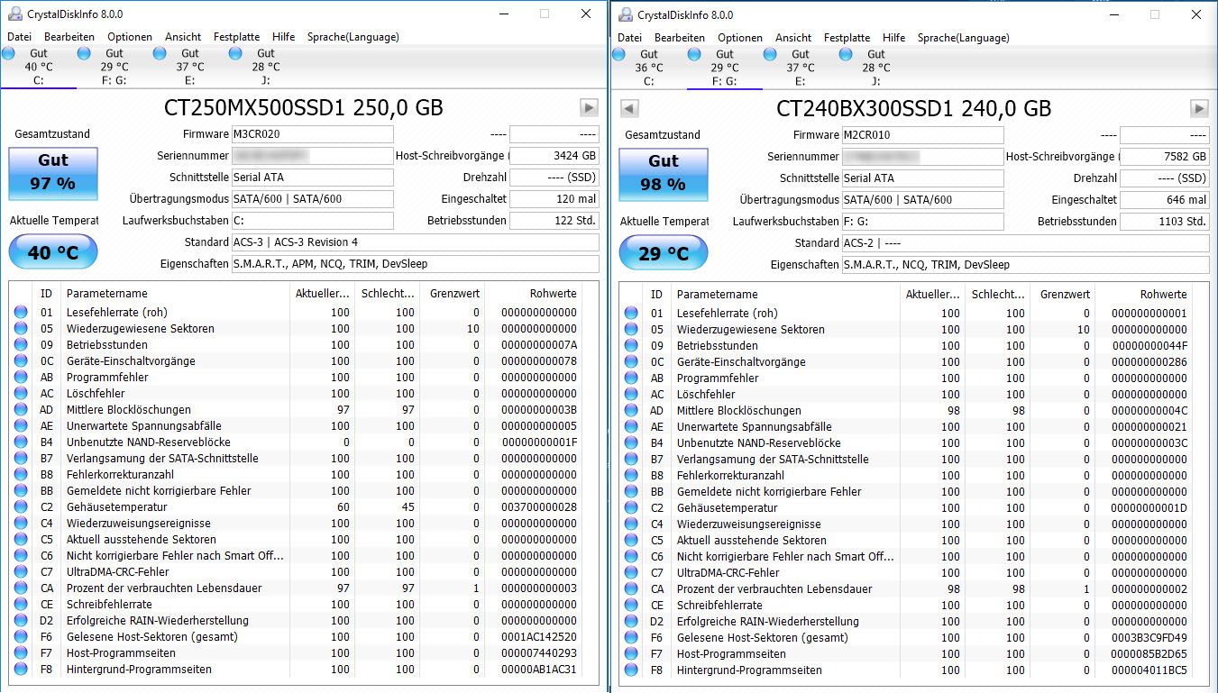
Task: Select Aktuell ausstehende Sektoren row in left window
Action: point(296,540)
